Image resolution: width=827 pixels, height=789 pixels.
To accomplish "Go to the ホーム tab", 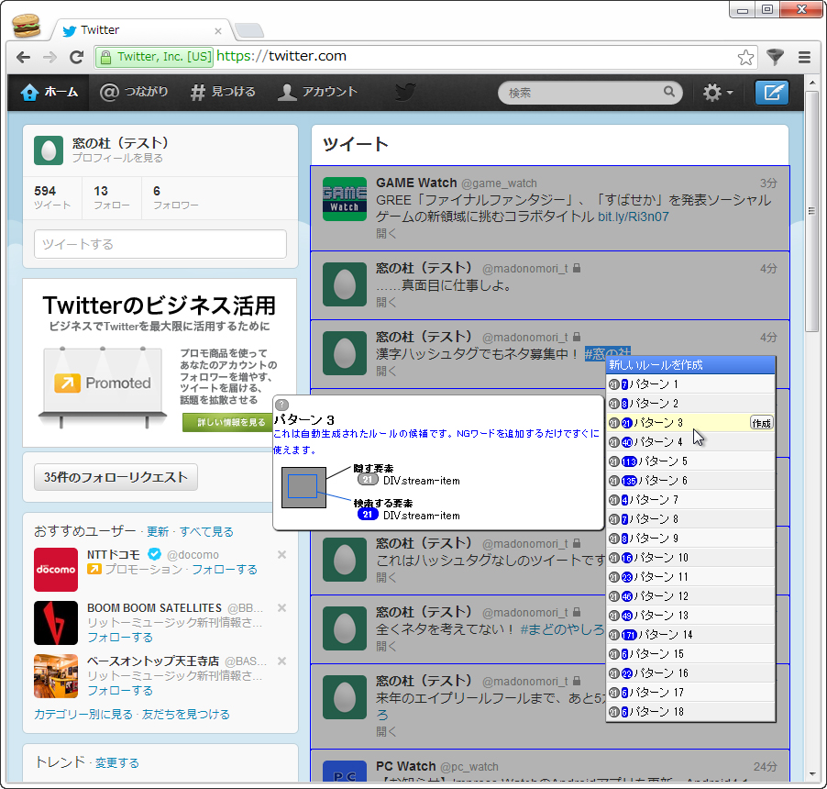I will click(49, 93).
